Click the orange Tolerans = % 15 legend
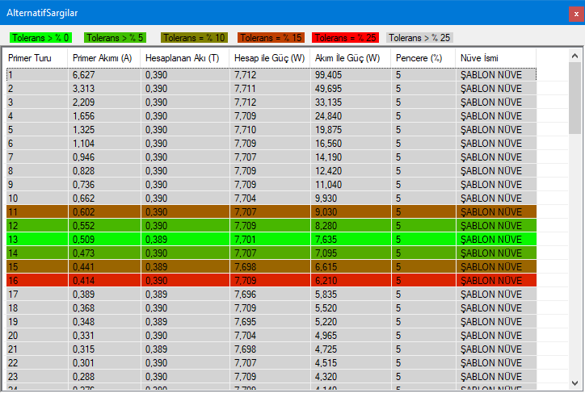Image resolution: width=585 pixels, height=393 pixels. pyautogui.click(x=271, y=37)
